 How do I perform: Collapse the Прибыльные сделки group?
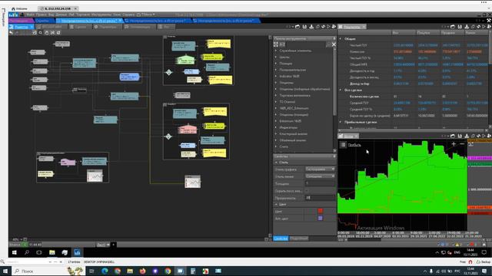341,122
